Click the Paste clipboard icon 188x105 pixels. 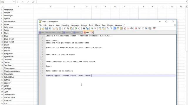[71, 28]
